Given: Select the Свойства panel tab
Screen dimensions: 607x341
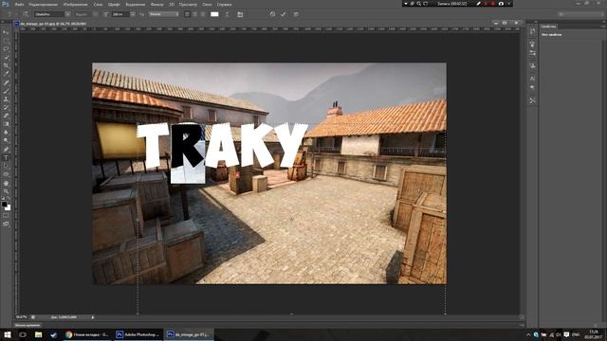Looking at the screenshot, I should (x=548, y=27).
